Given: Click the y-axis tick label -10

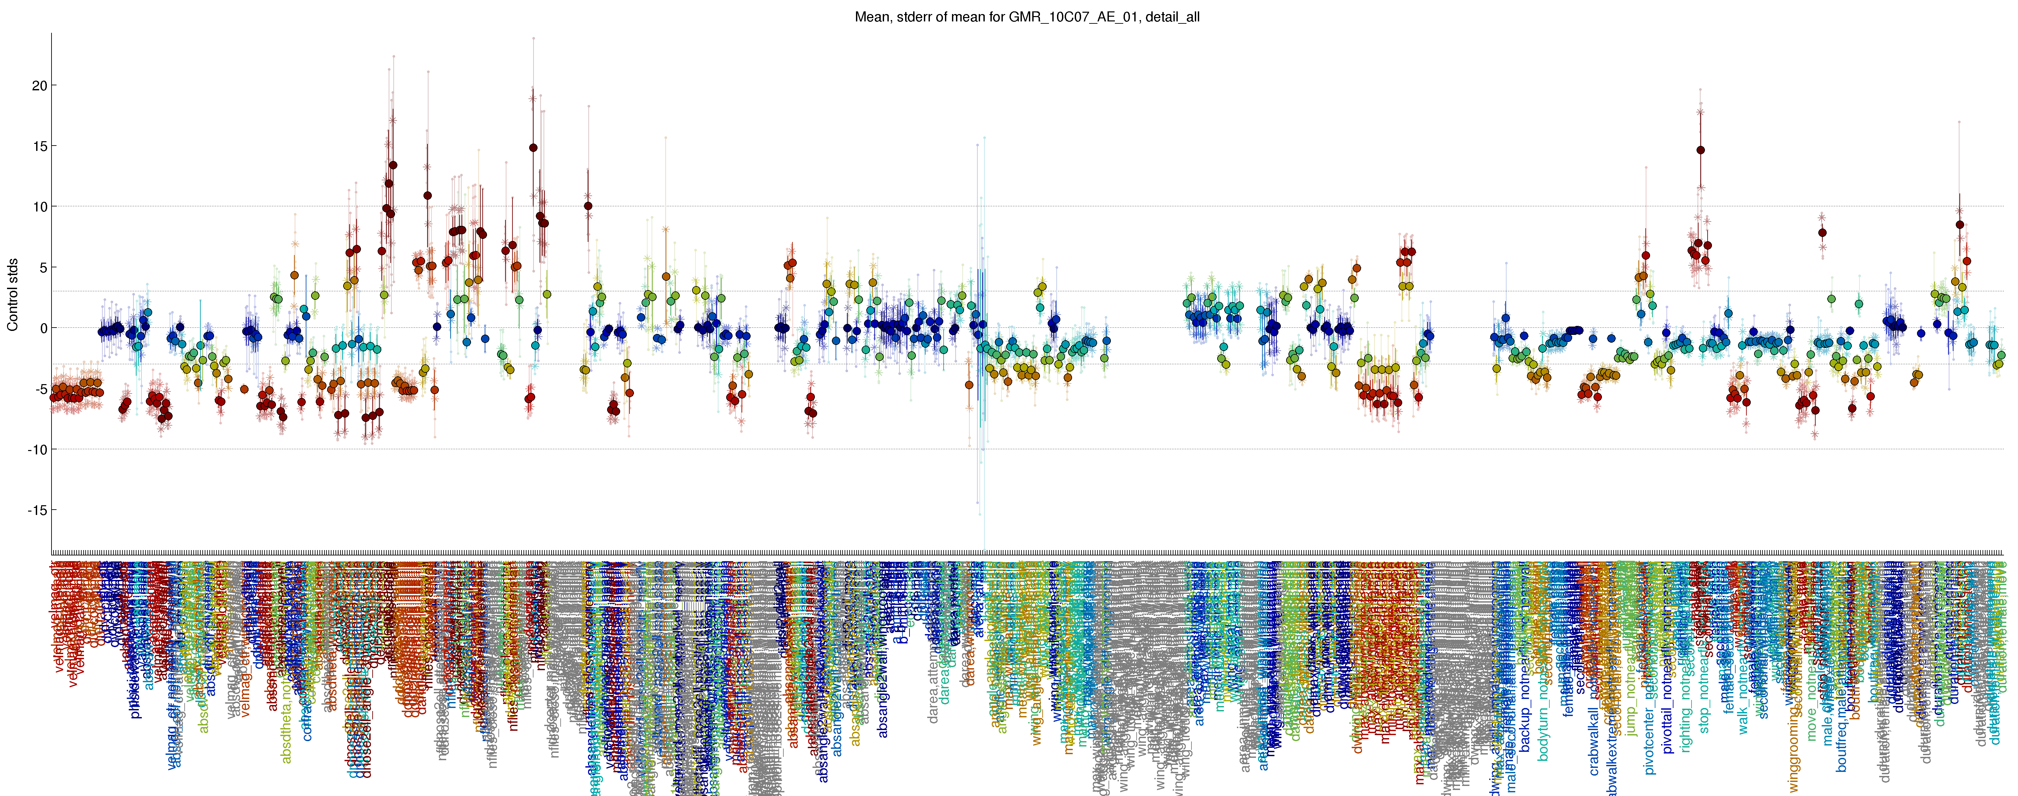Looking at the screenshot, I should tap(37, 450).
